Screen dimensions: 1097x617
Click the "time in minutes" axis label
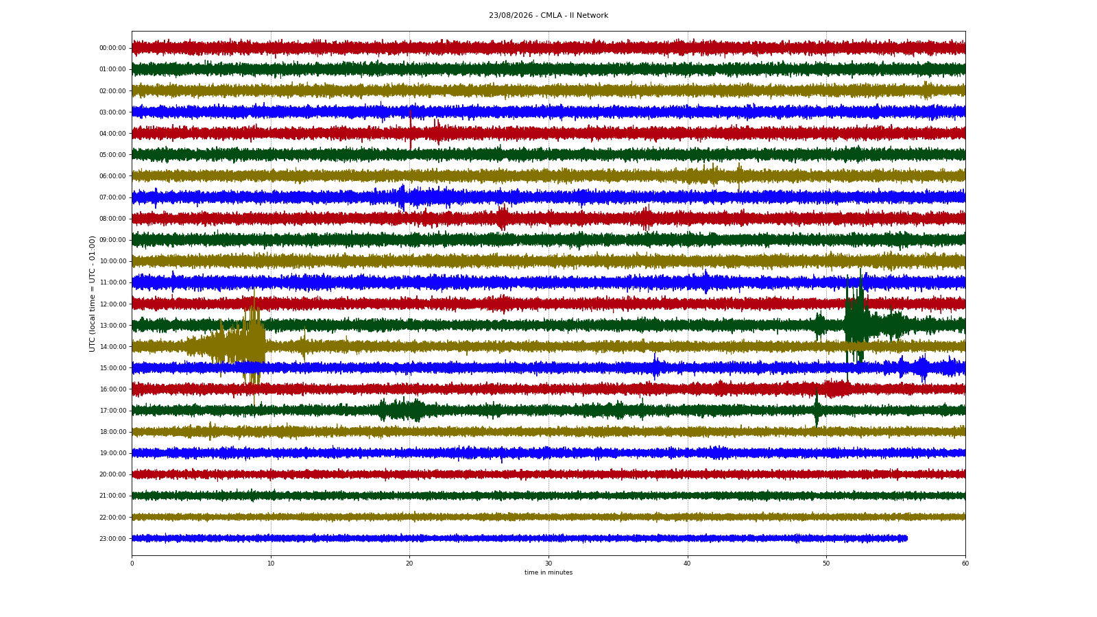coord(548,572)
